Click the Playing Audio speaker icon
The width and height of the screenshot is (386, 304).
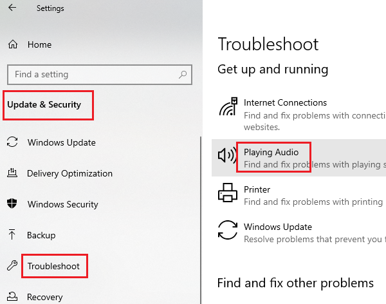pyautogui.click(x=228, y=157)
